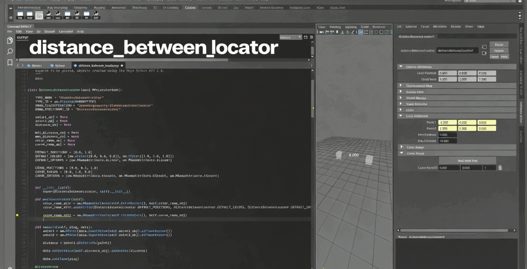Open the Custom shelf tab
527x269 pixels.
tap(190, 8)
